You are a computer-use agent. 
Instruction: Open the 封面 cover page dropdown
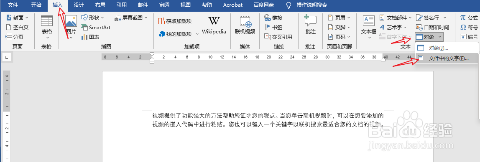(x=17, y=18)
